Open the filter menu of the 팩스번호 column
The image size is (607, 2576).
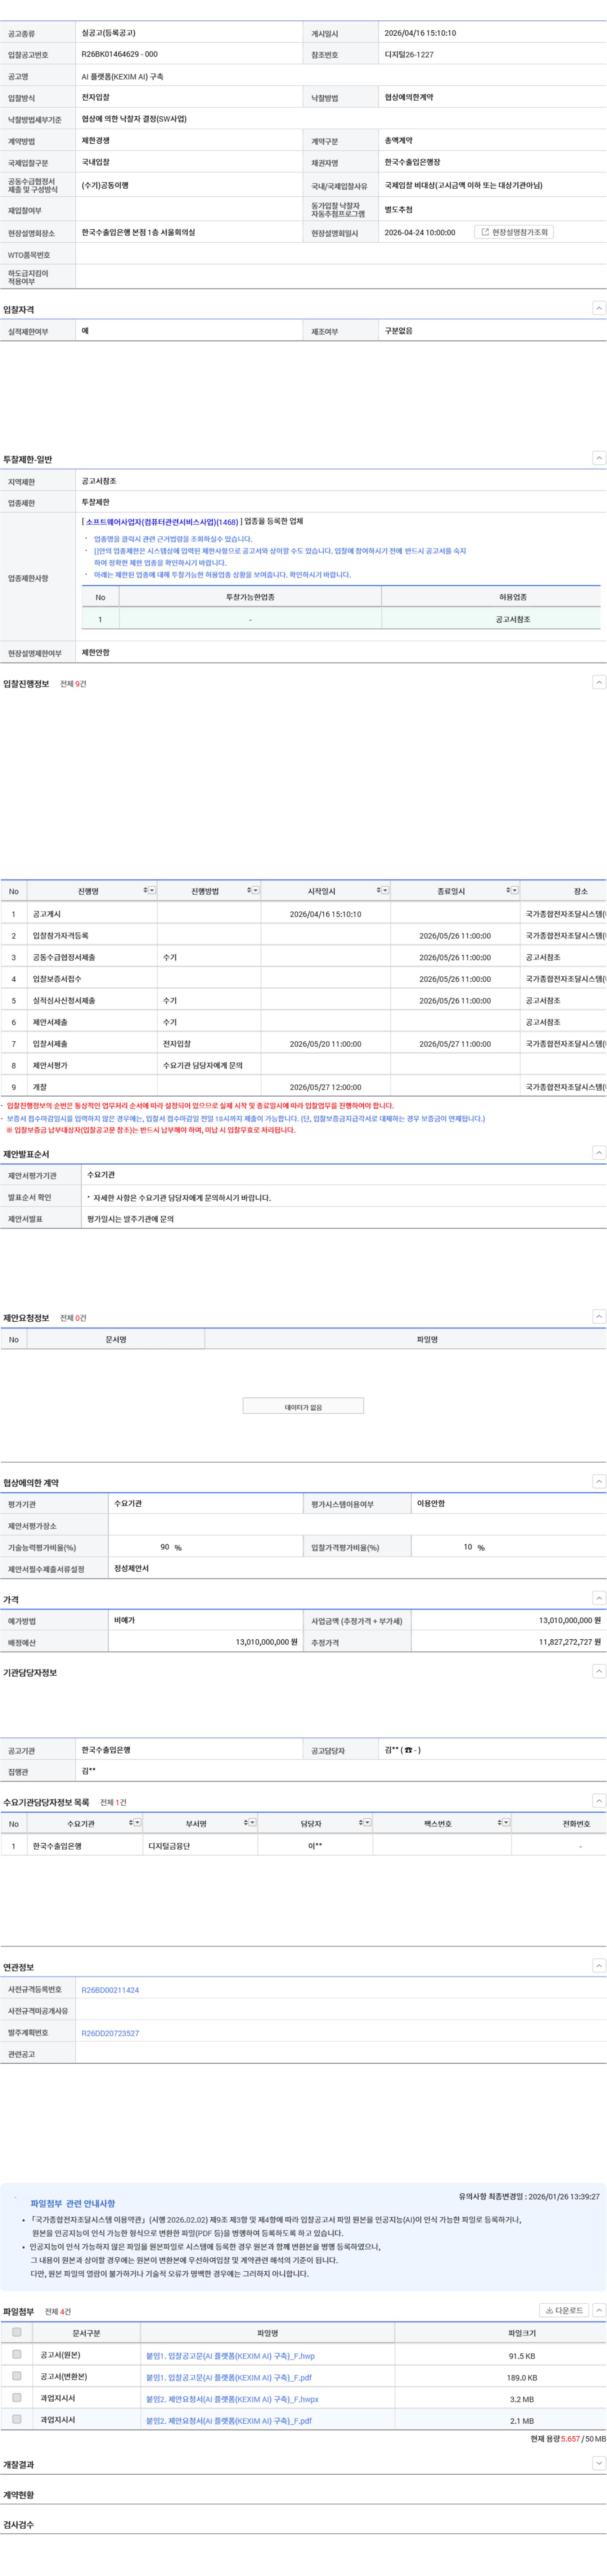[506, 1822]
